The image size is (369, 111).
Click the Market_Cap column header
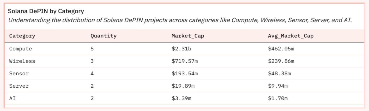pos(188,36)
